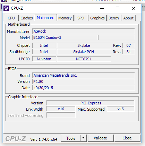Click the BIOS date 10/30/2015
This screenshot has width=145, height=146.
click(x=84, y=88)
